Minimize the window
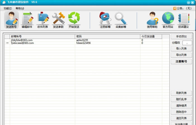 (188, 2)
